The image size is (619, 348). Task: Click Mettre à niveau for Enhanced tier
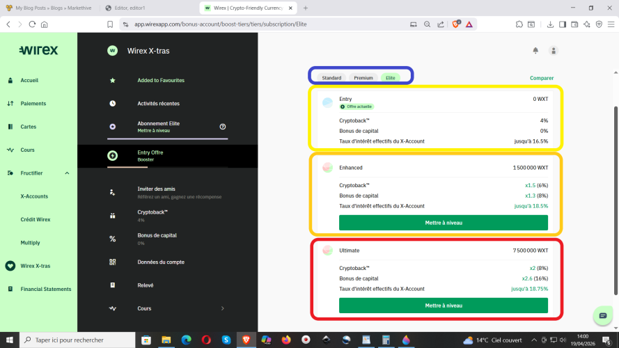[444, 223]
